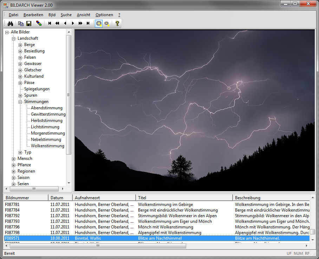This screenshot has width=319, height=259.
Task: Open the Bearbeiten menu
Action: click(x=33, y=15)
